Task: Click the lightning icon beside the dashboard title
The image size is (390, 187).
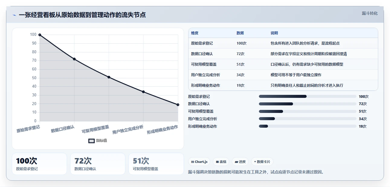Action: pos(14,15)
